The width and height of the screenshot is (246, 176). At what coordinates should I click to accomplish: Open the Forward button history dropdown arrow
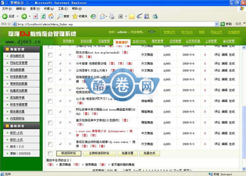(x=30, y=16)
